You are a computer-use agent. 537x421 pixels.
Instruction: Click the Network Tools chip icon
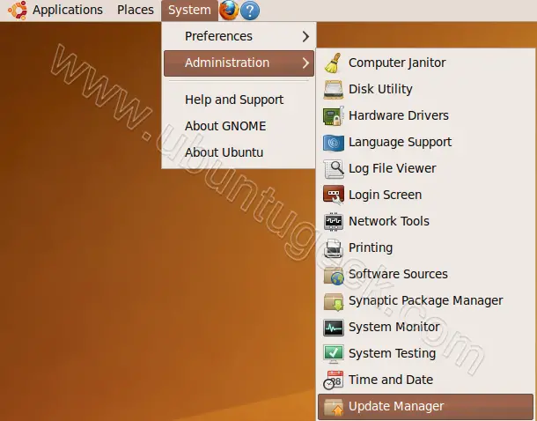pyautogui.click(x=334, y=222)
